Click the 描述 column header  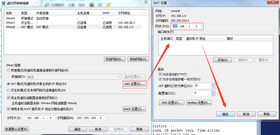(246, 39)
